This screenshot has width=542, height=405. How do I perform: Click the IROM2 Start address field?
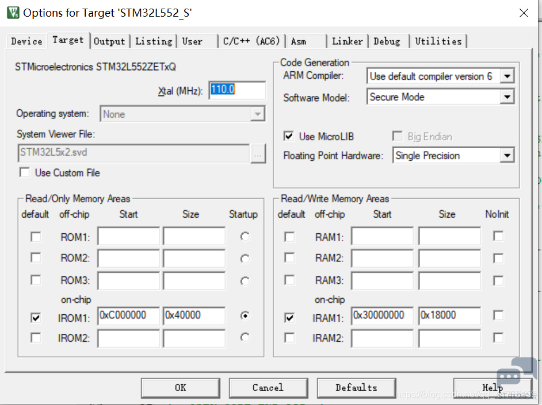pos(128,338)
